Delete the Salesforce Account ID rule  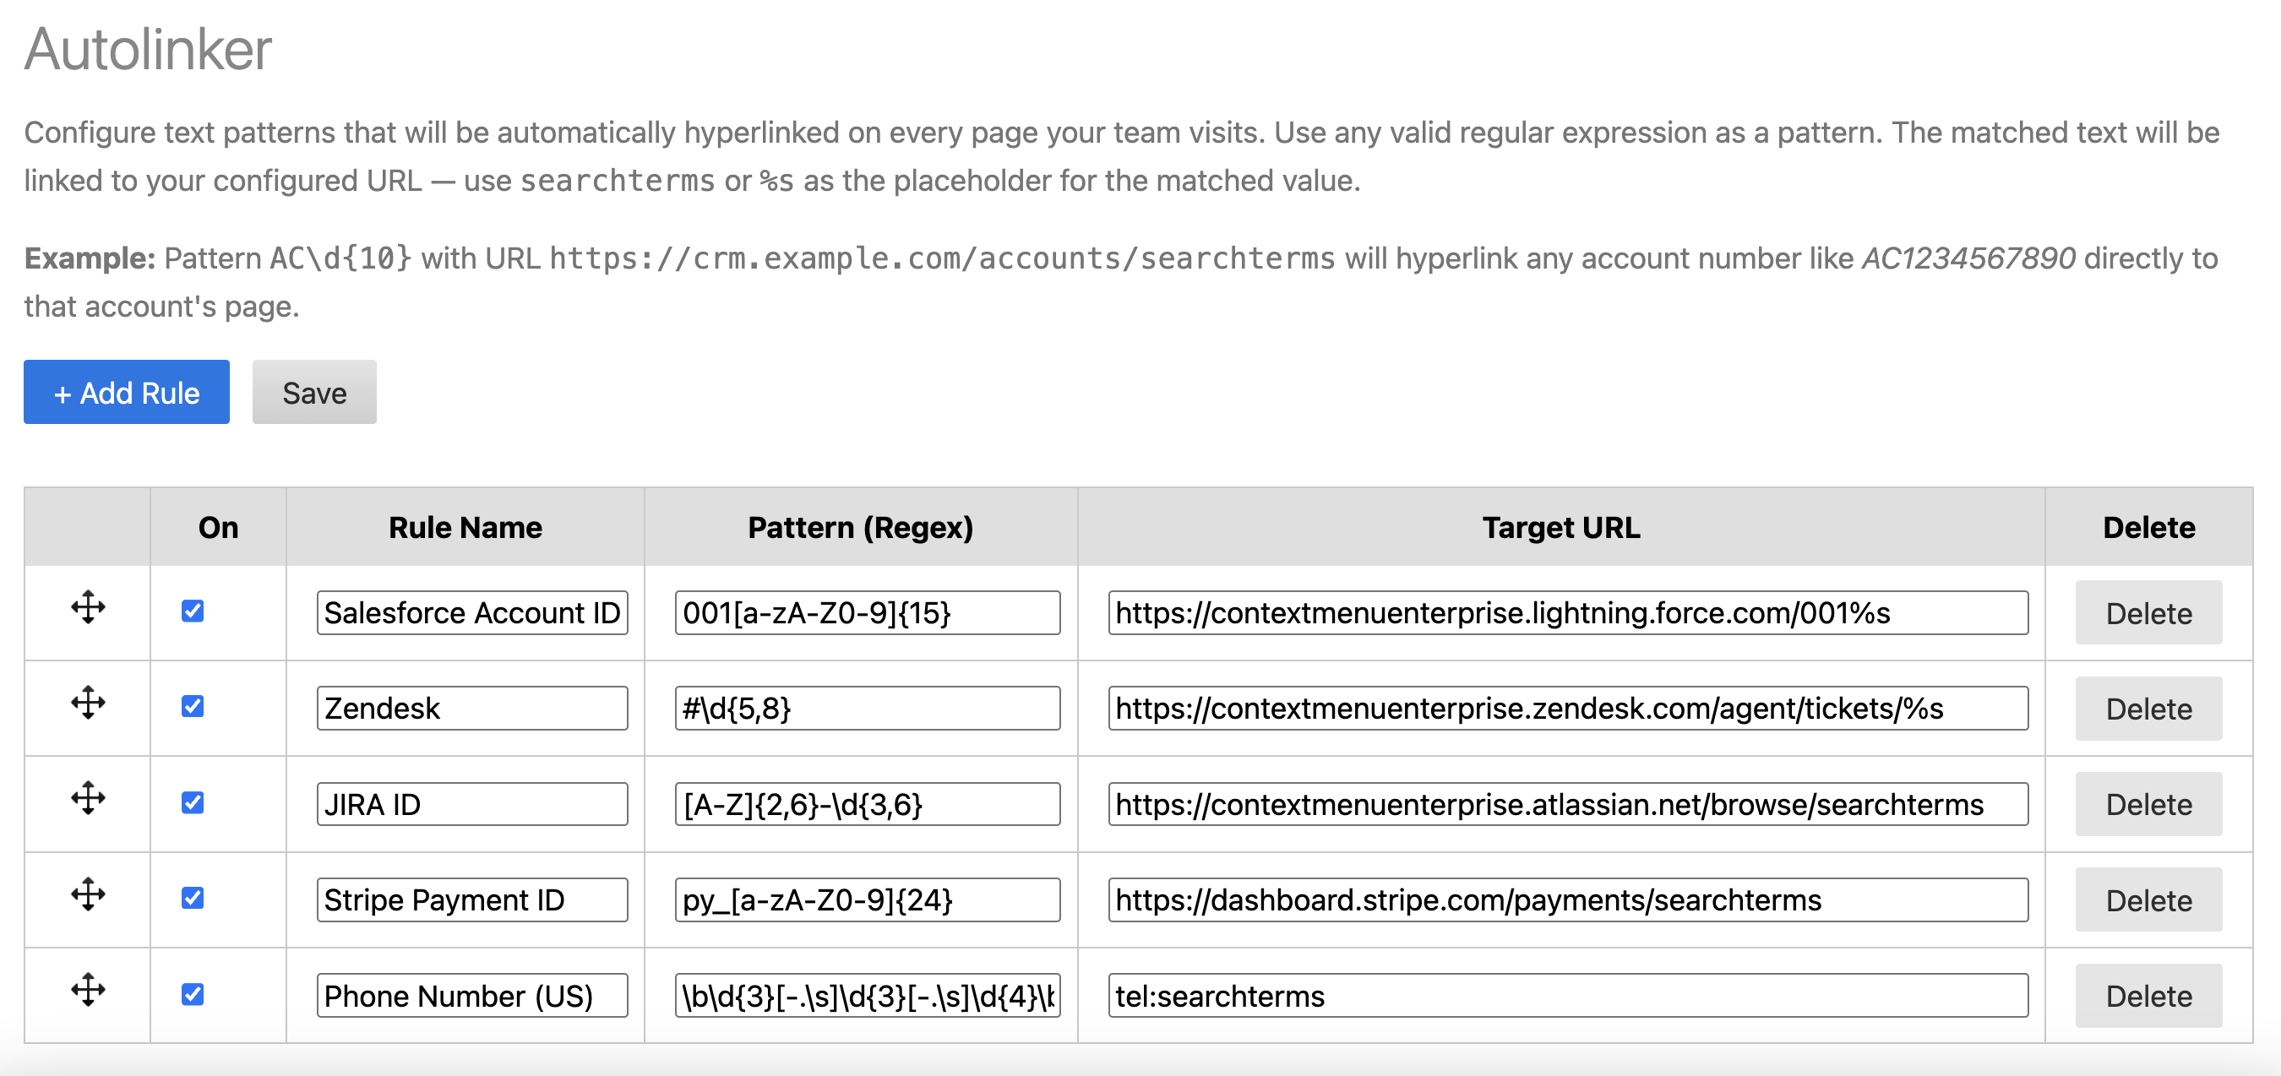2148,613
